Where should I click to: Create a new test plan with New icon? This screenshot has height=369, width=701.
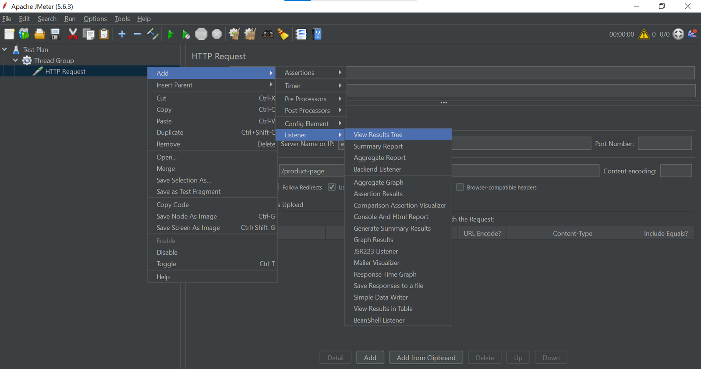tap(9, 34)
